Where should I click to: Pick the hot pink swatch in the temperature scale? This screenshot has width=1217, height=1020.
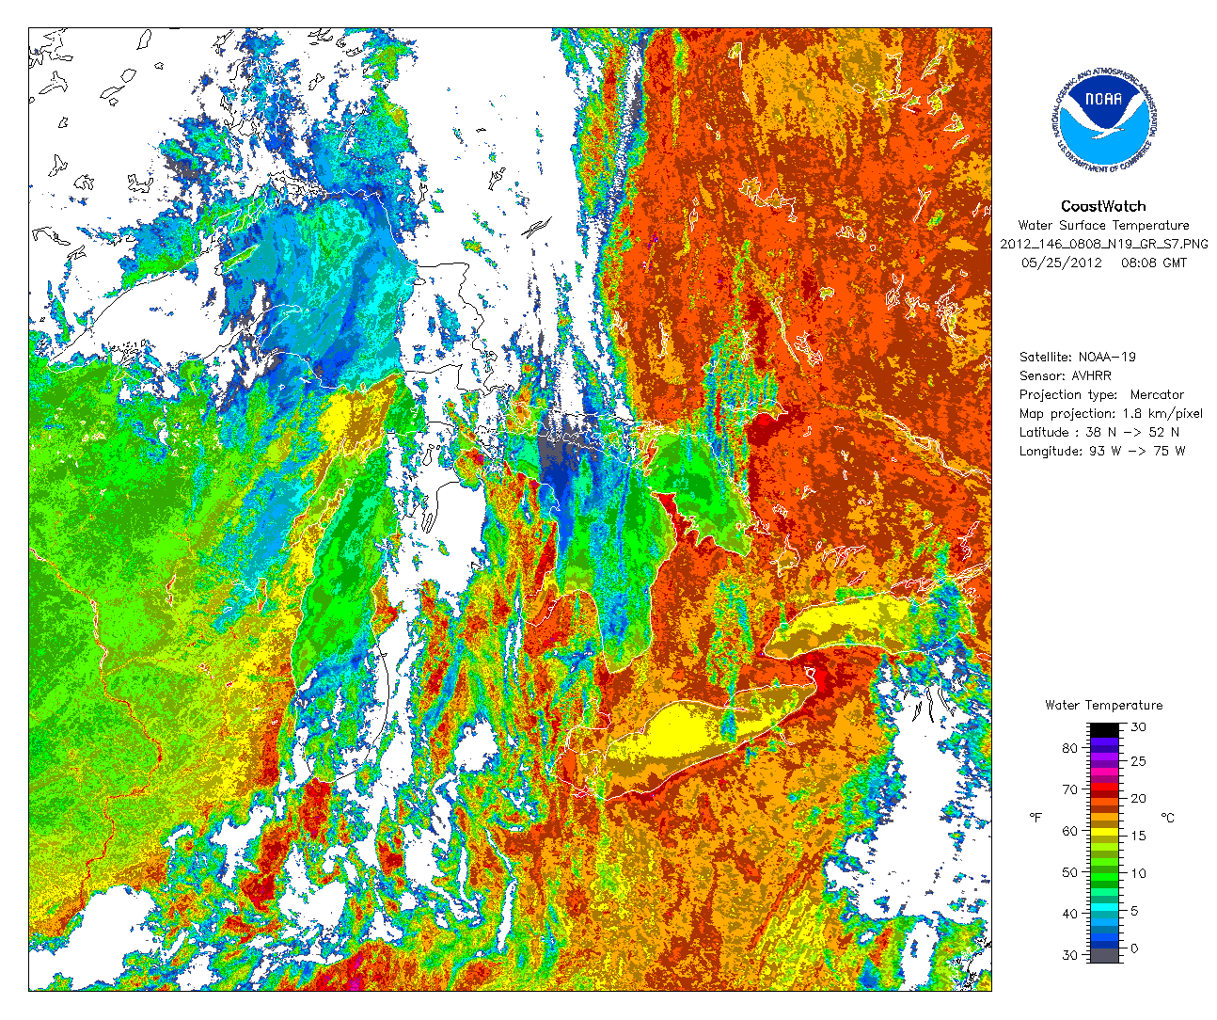[x=1104, y=772]
